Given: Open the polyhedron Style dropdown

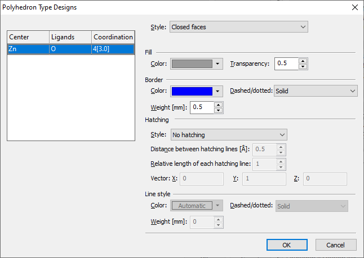Looking at the screenshot, I should [238, 26].
